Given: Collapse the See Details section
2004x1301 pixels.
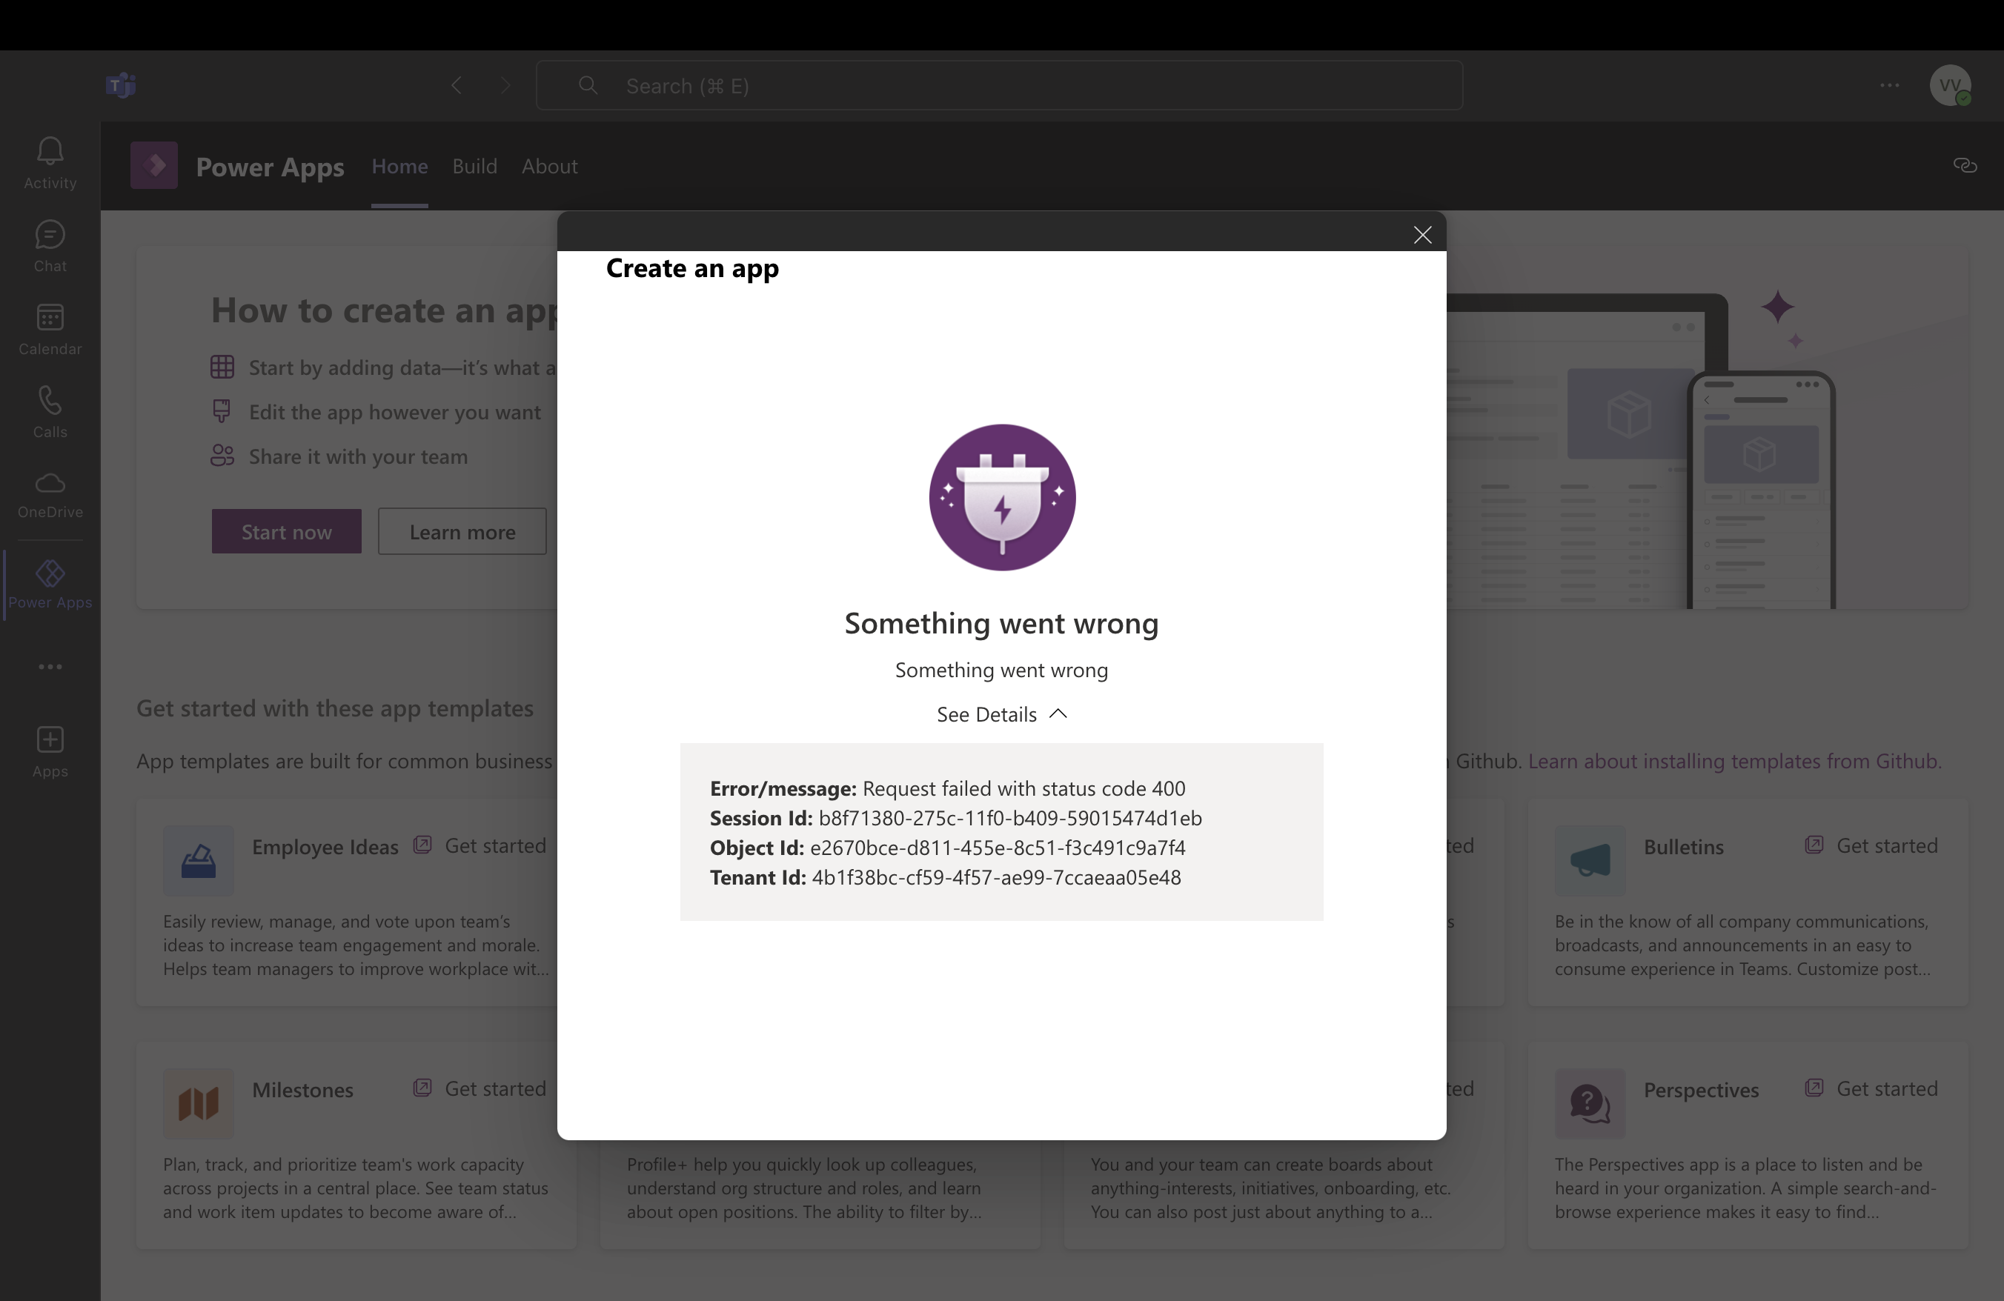Looking at the screenshot, I should point(1001,714).
